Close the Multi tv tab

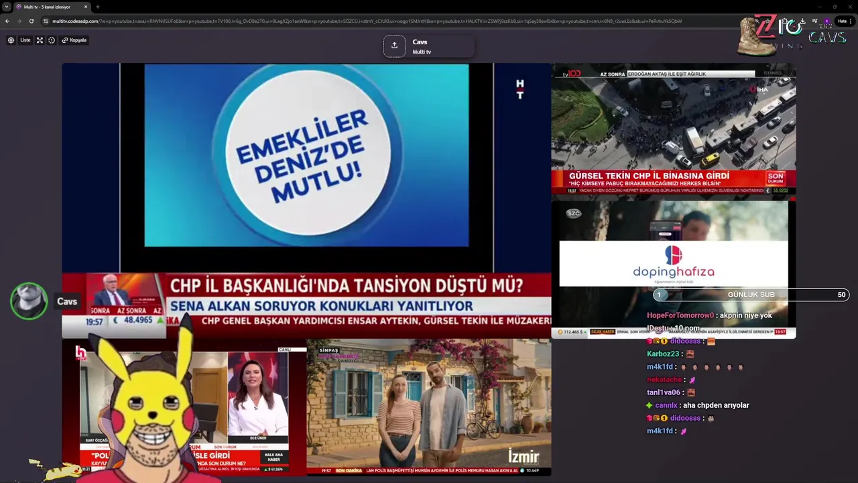click(x=85, y=7)
